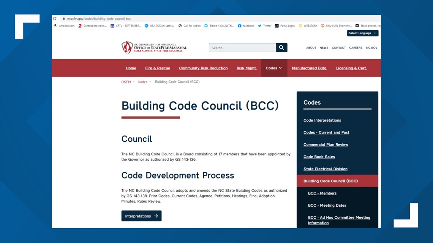Click the Codes breadcrumb link
This screenshot has width=433, height=243.
142,82
